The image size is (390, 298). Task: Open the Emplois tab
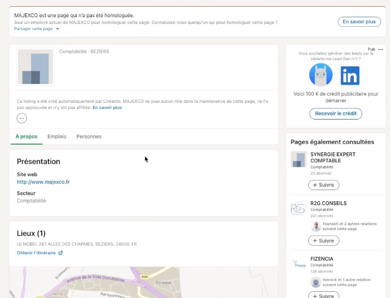[x=57, y=136]
